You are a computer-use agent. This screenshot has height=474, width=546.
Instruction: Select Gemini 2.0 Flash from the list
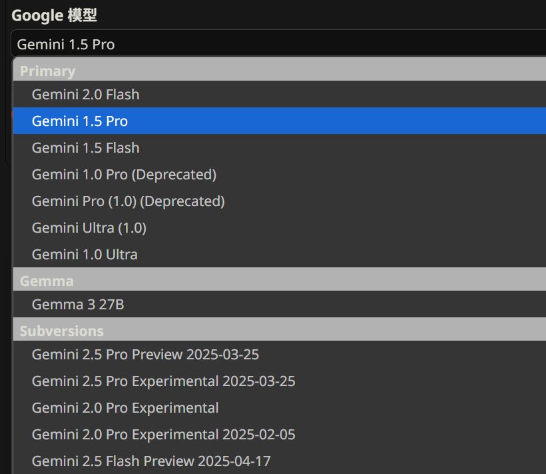(x=85, y=94)
